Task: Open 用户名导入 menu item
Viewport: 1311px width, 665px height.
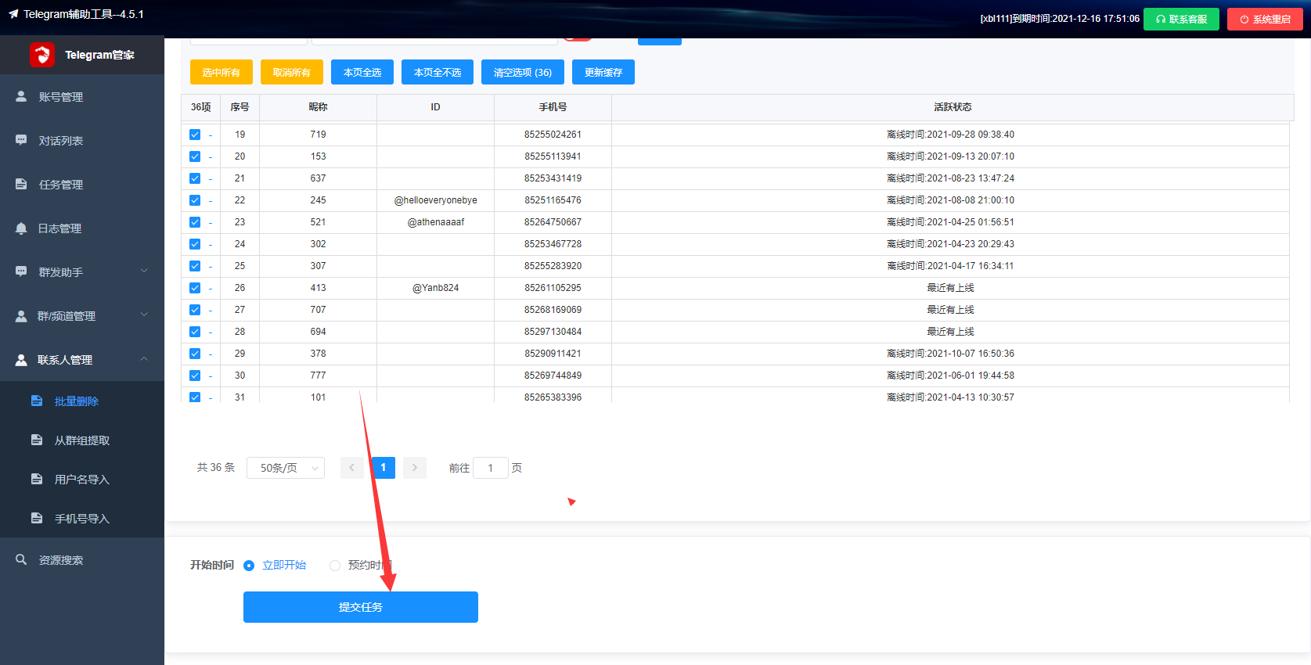Action: 82,479
